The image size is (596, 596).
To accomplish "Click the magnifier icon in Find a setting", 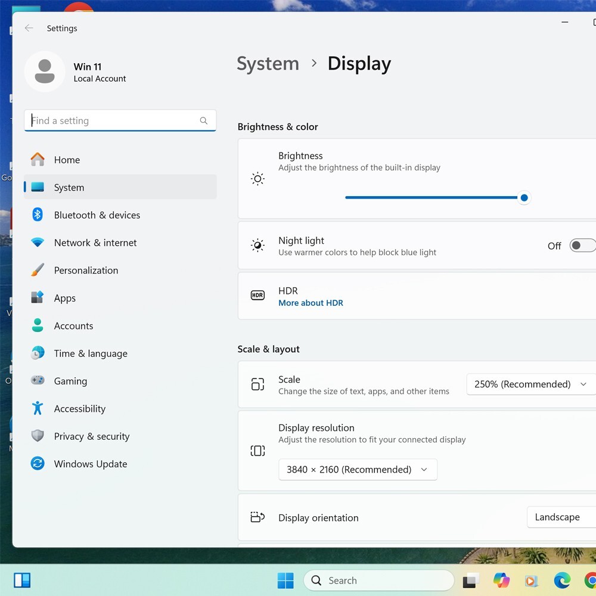I will click(204, 120).
